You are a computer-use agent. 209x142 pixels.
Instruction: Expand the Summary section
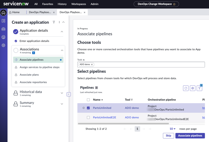(62, 104)
